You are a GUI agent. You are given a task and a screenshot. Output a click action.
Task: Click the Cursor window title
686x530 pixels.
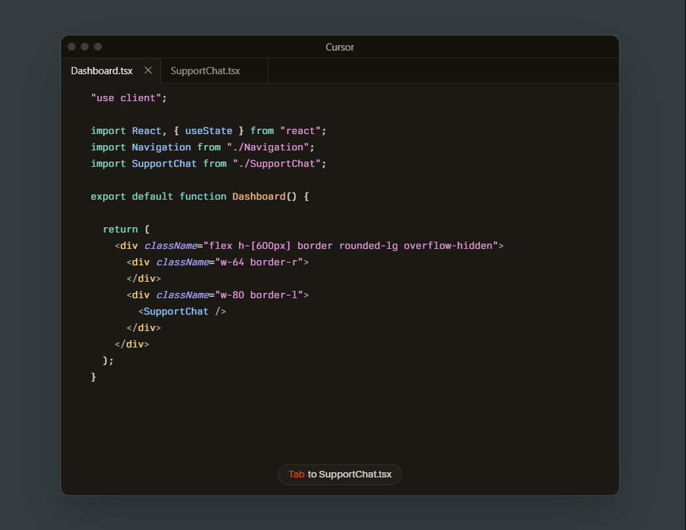pos(339,47)
